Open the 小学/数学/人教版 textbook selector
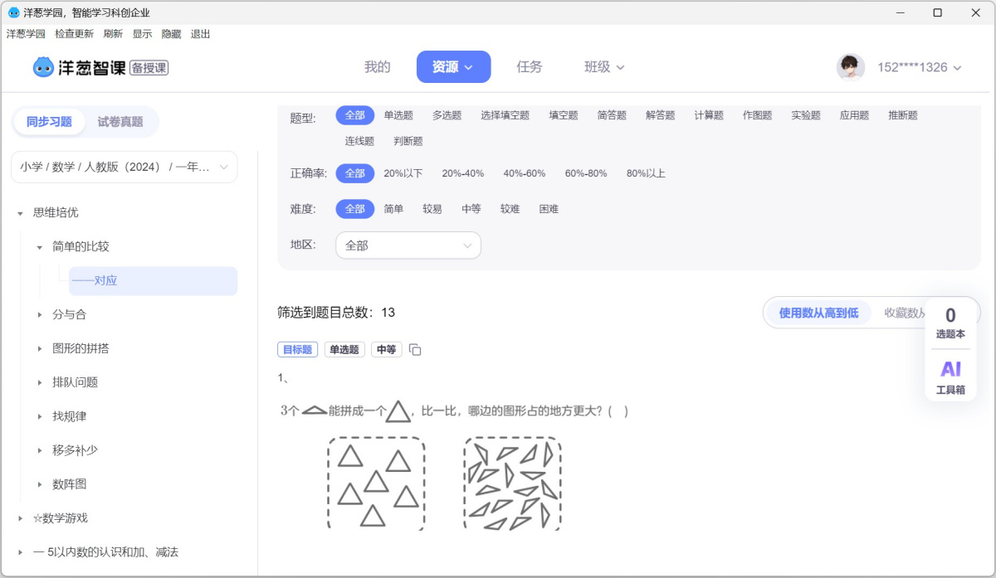This screenshot has height=578, width=996. point(123,167)
